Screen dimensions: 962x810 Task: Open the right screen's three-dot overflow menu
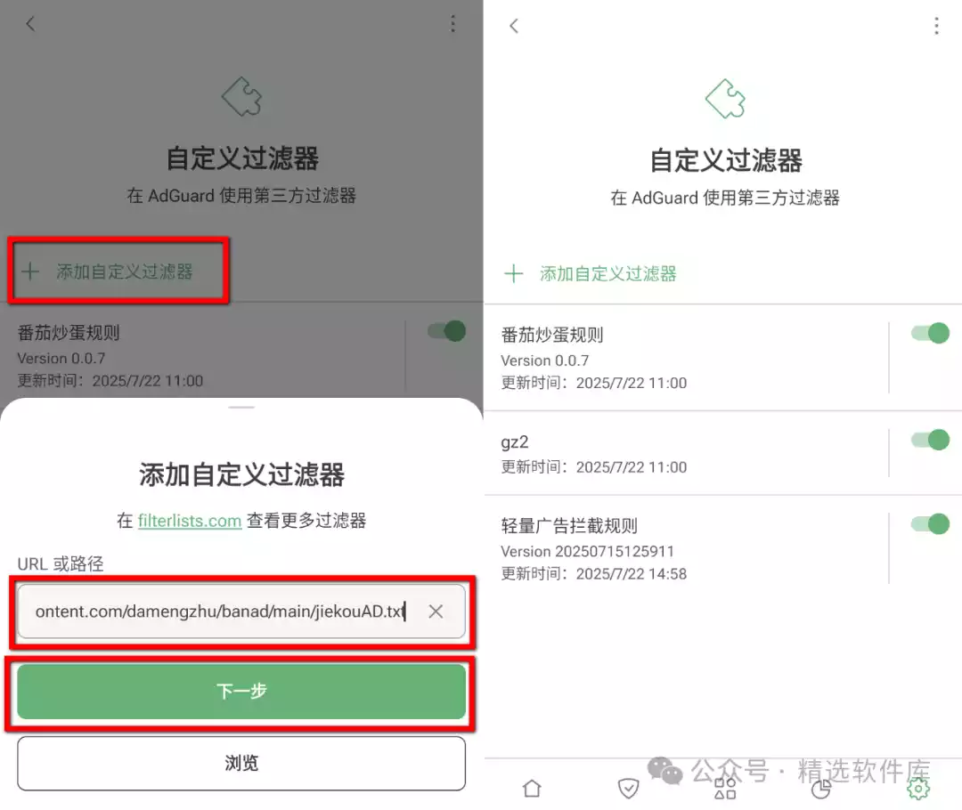[x=936, y=26]
